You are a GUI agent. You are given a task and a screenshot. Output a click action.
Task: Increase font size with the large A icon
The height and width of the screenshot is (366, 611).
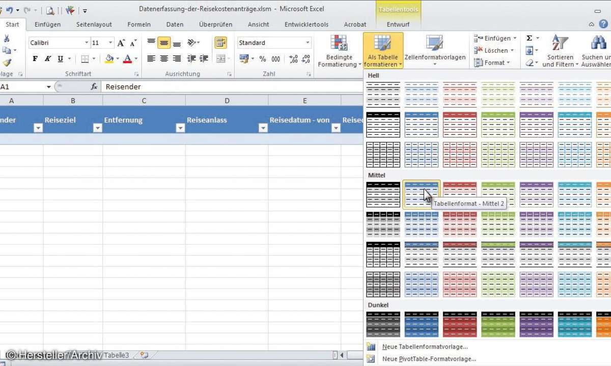pyautogui.click(x=121, y=43)
